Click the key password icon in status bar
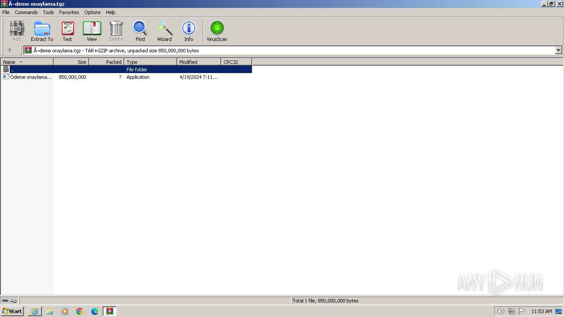Screen dimensions: 564x317 coord(14,301)
